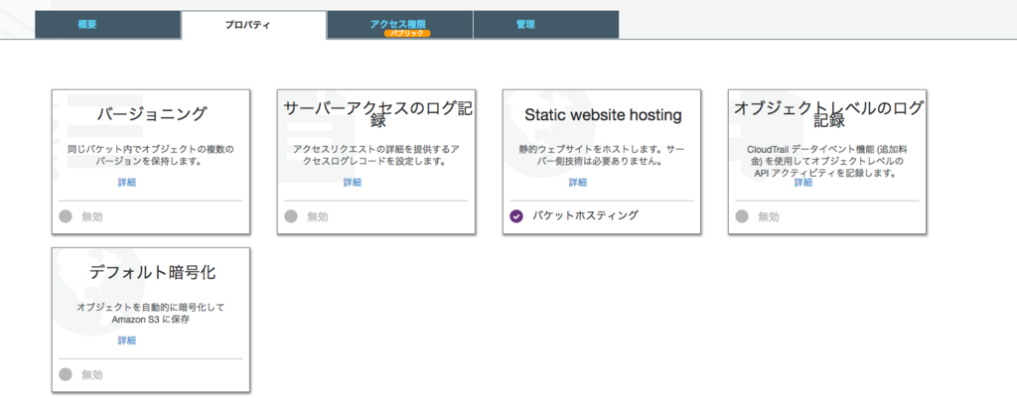Screen dimensions: 1017x416
Task: Open the オブジェクトレベルのログ記録 card title
Action: click(x=827, y=113)
